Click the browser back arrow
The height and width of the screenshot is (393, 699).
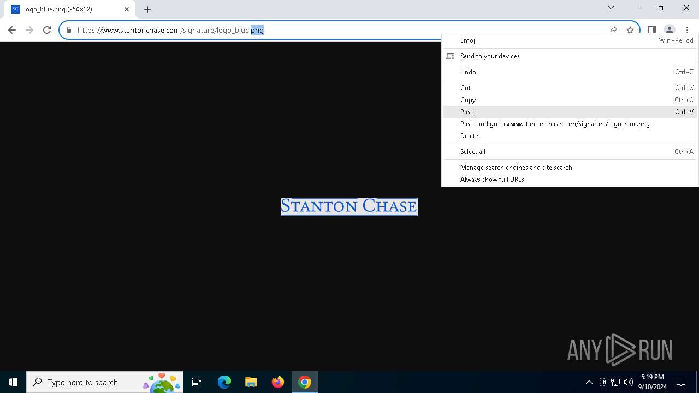pyautogui.click(x=12, y=30)
